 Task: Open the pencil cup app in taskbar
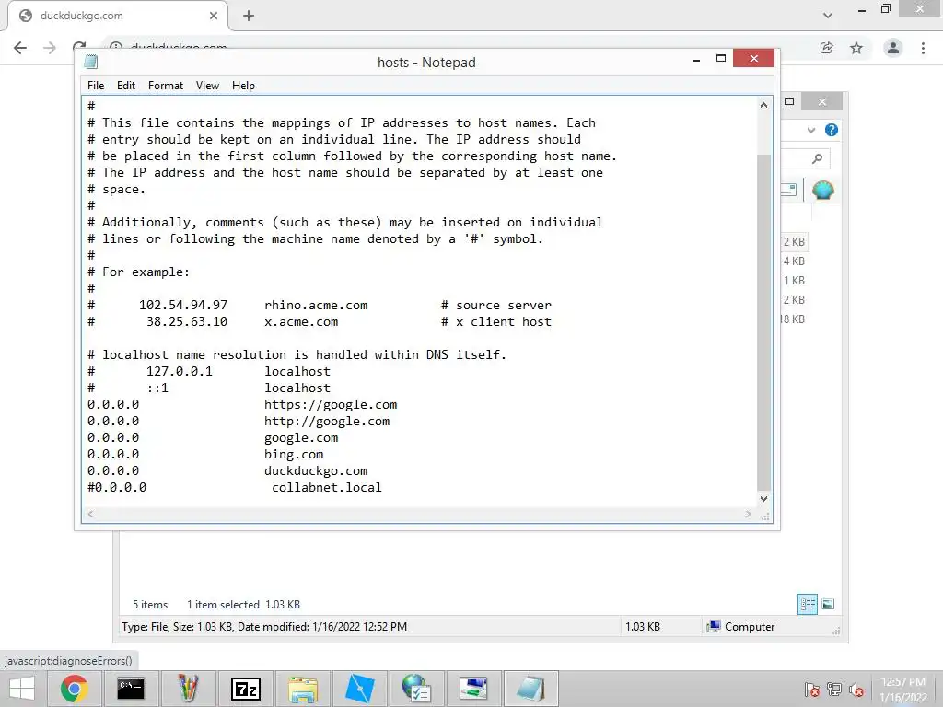coord(188,689)
